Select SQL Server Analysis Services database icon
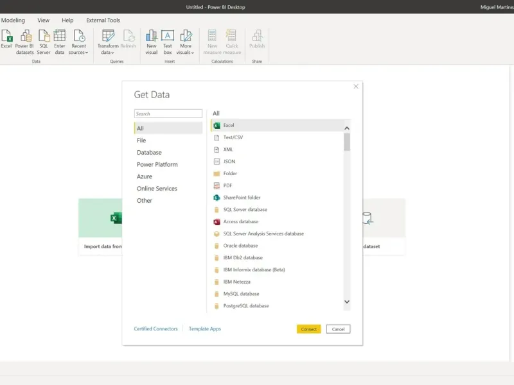The image size is (514, 385). pos(217,234)
